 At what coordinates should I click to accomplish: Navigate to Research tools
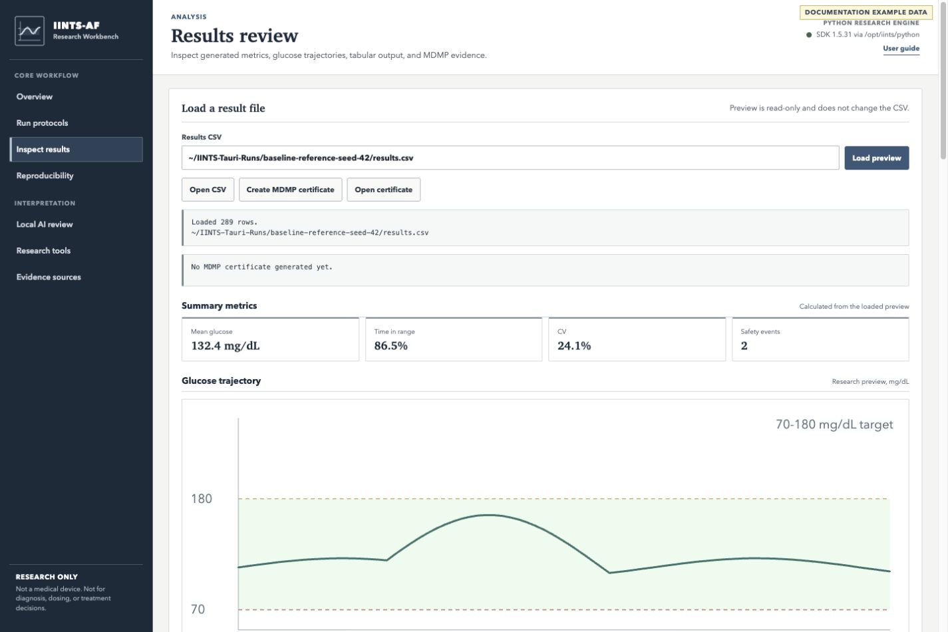click(76, 251)
